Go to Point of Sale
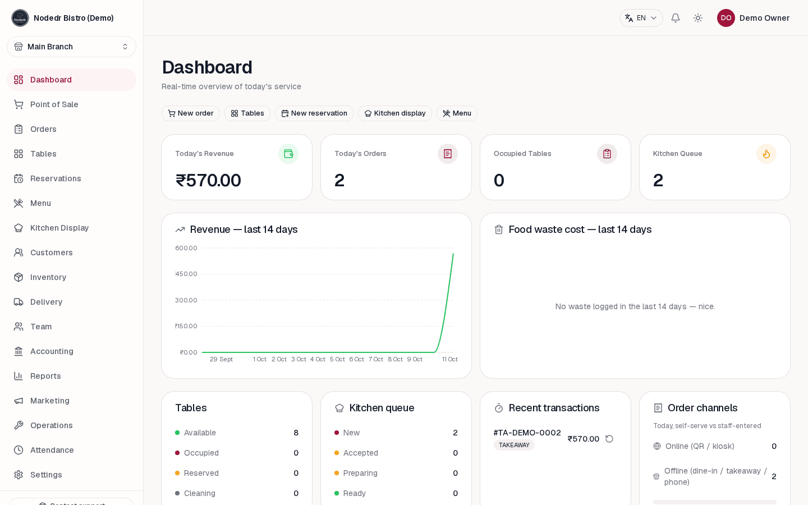Viewport: 808px width, 505px height. pyautogui.click(x=72, y=104)
